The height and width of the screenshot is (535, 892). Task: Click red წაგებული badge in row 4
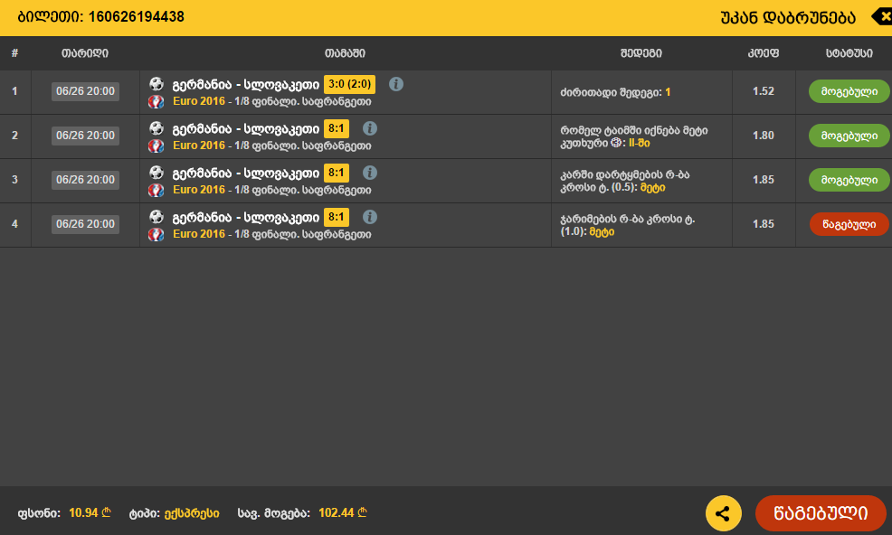pos(849,225)
